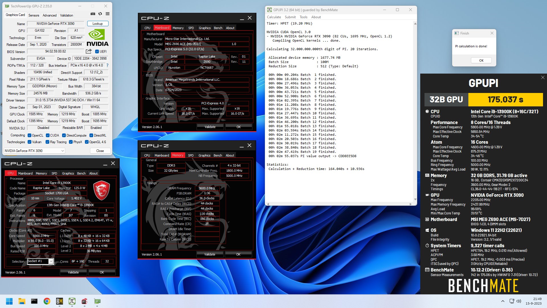
Task: Open the Tools menu in GPUPI
Action: coord(303,17)
